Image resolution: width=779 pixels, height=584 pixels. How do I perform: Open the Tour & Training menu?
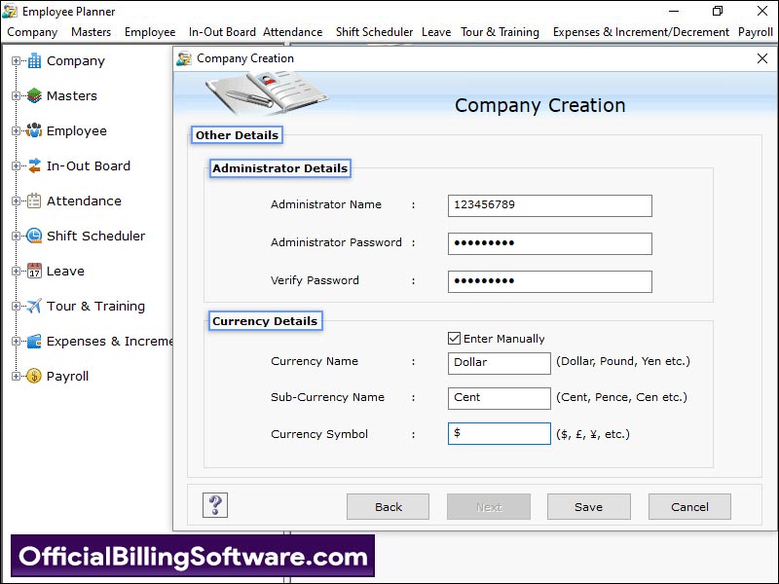click(500, 32)
